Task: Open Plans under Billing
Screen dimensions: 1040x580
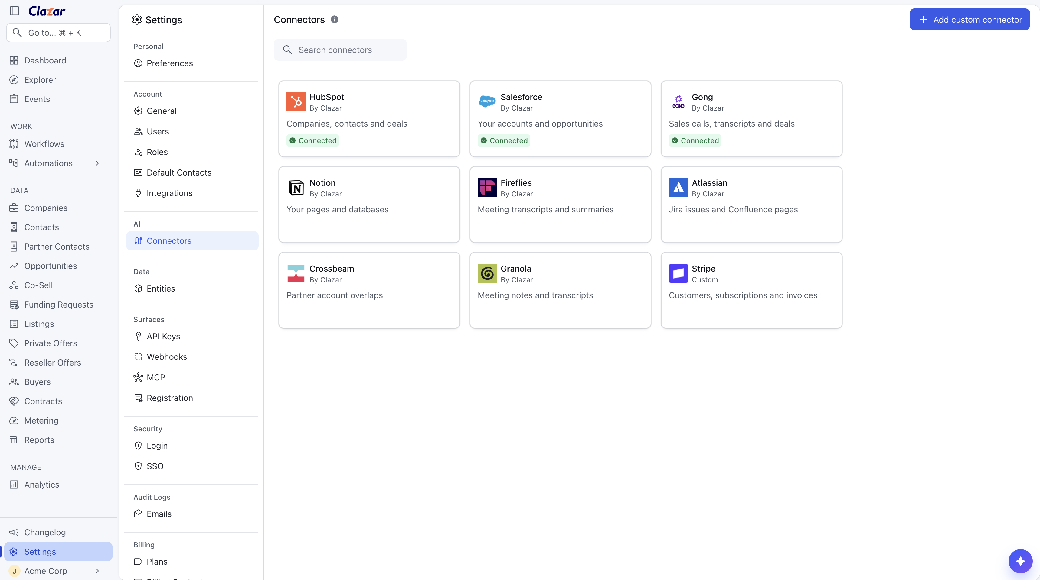Action: (x=192, y=562)
